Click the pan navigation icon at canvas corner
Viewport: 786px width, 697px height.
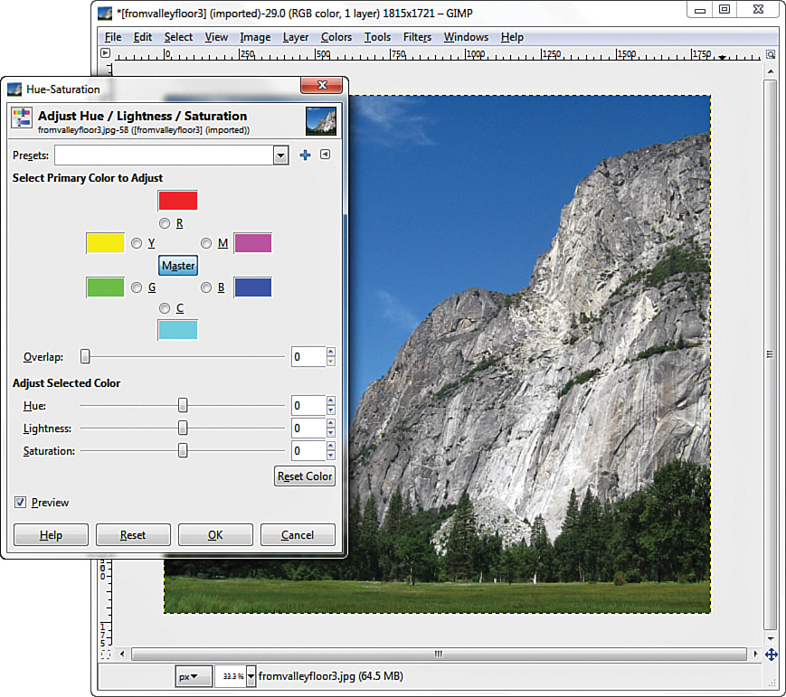[x=773, y=654]
